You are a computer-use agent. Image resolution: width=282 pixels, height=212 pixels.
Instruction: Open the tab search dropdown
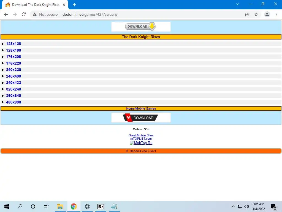[238, 4]
